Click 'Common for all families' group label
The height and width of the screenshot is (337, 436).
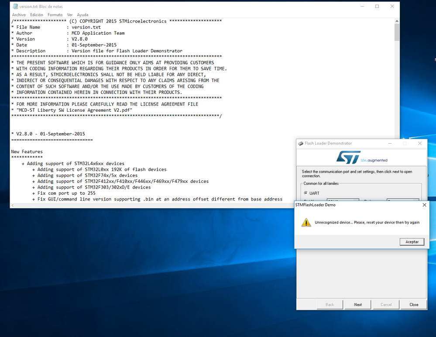(321, 183)
